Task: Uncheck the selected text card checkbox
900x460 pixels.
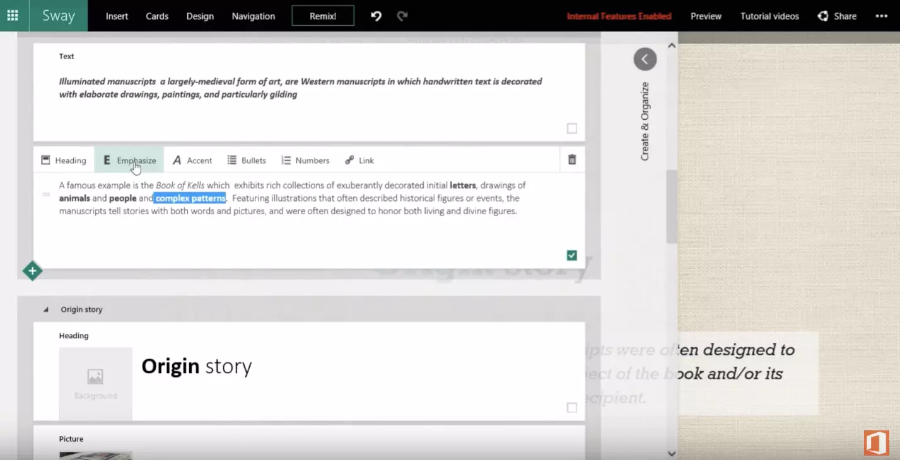Action: pyautogui.click(x=572, y=255)
